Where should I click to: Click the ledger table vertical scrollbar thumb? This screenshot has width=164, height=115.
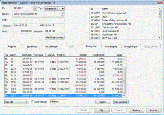(x=124, y=80)
